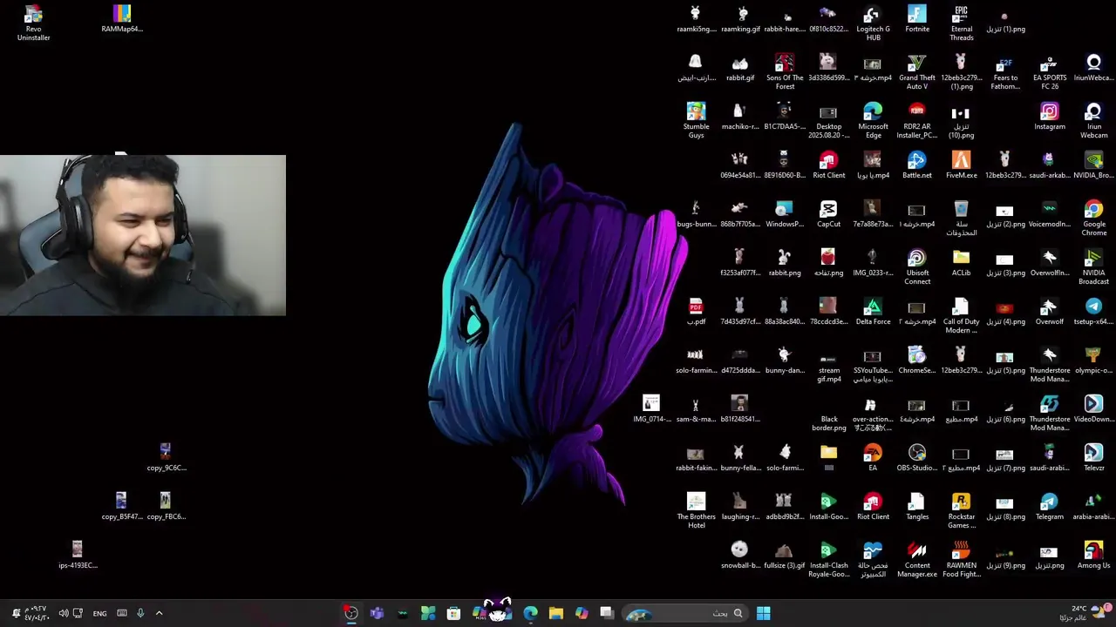
Task: Select the CapCut desktop shortcut
Action: (828, 214)
